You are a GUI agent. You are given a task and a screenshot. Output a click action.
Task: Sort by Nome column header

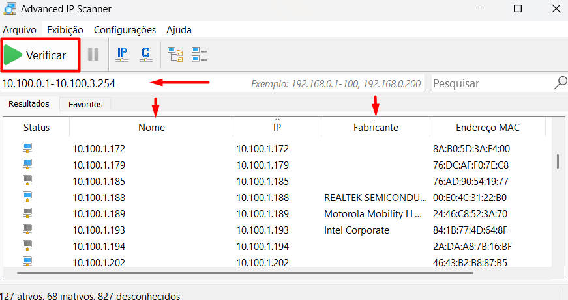[151, 128]
